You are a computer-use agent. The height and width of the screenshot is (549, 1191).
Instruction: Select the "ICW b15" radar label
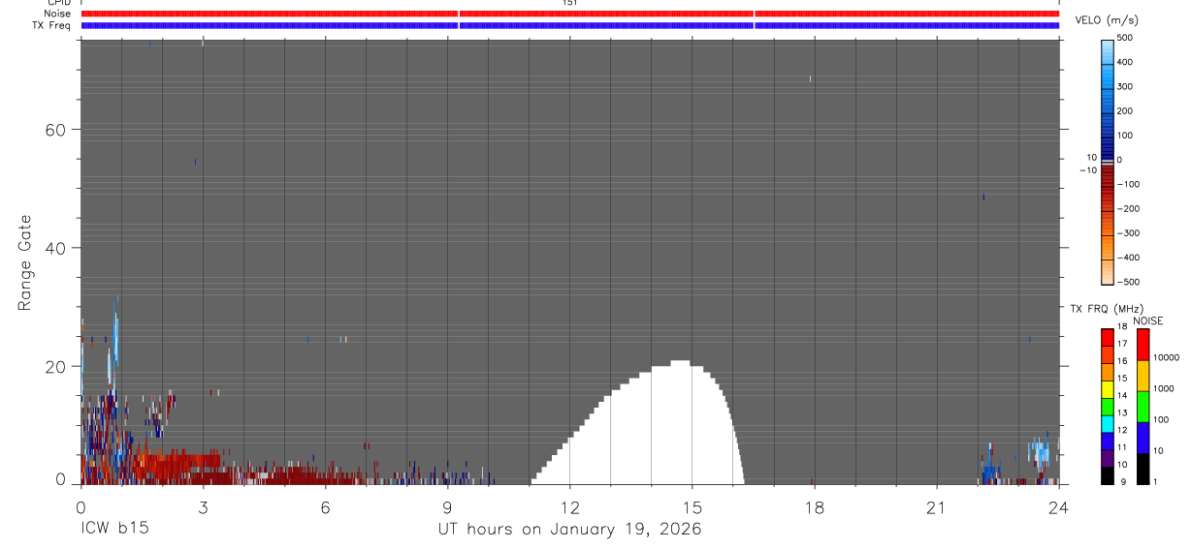click(114, 529)
